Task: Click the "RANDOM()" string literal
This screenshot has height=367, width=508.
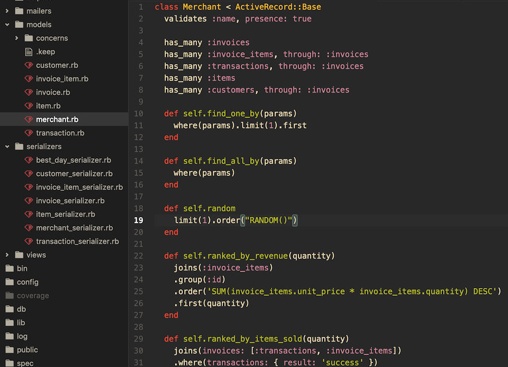Action: (x=269, y=220)
